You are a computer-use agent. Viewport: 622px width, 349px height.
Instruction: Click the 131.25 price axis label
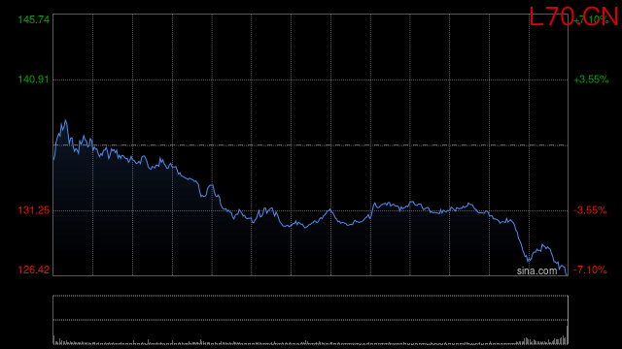point(34,210)
